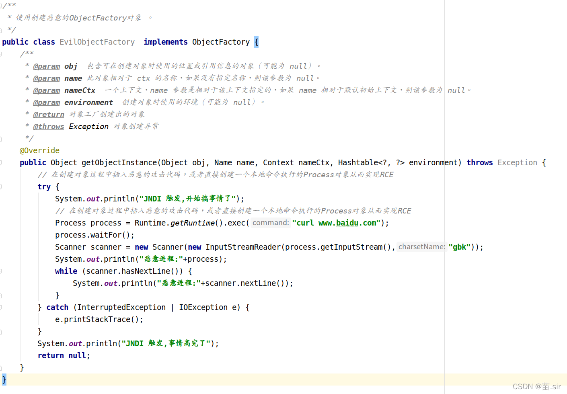The width and height of the screenshot is (567, 394).
Task: Select the implements keyword
Action: tap(166, 42)
